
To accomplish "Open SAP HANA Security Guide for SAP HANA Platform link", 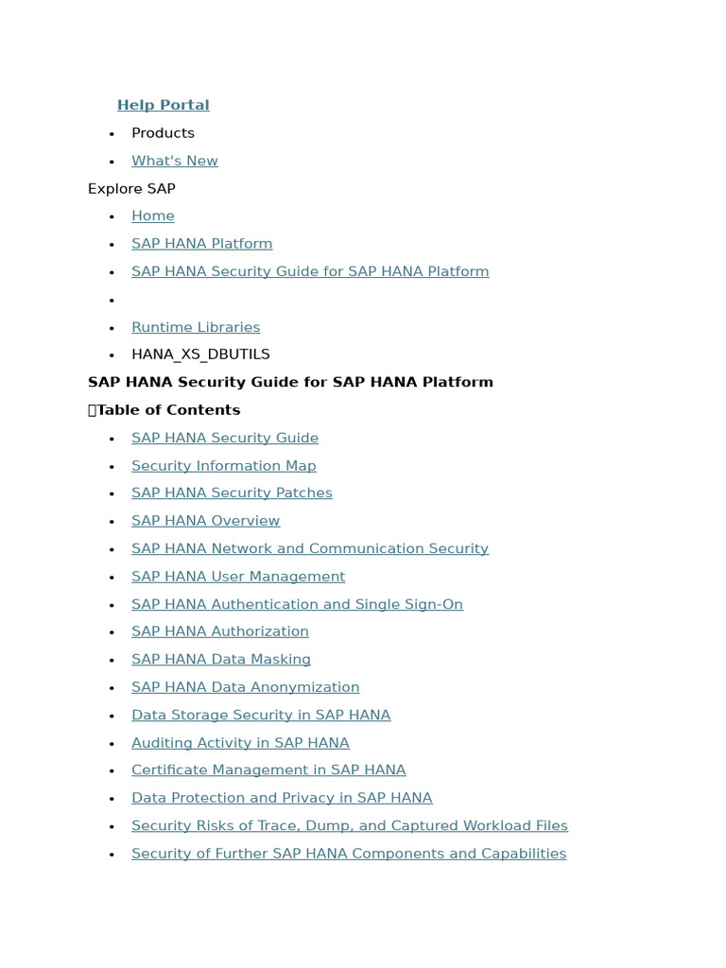I will tap(310, 271).
